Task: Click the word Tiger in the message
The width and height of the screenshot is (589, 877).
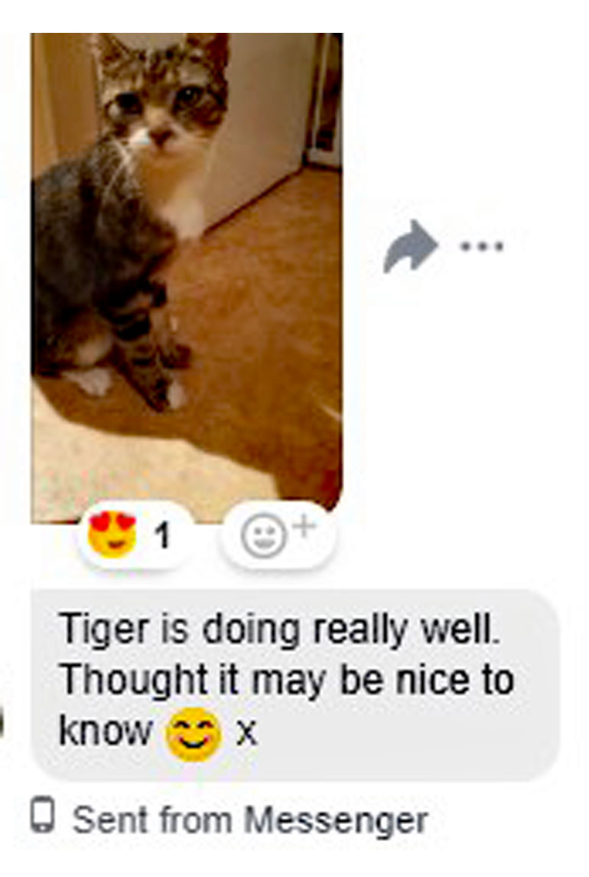Action: point(103,630)
